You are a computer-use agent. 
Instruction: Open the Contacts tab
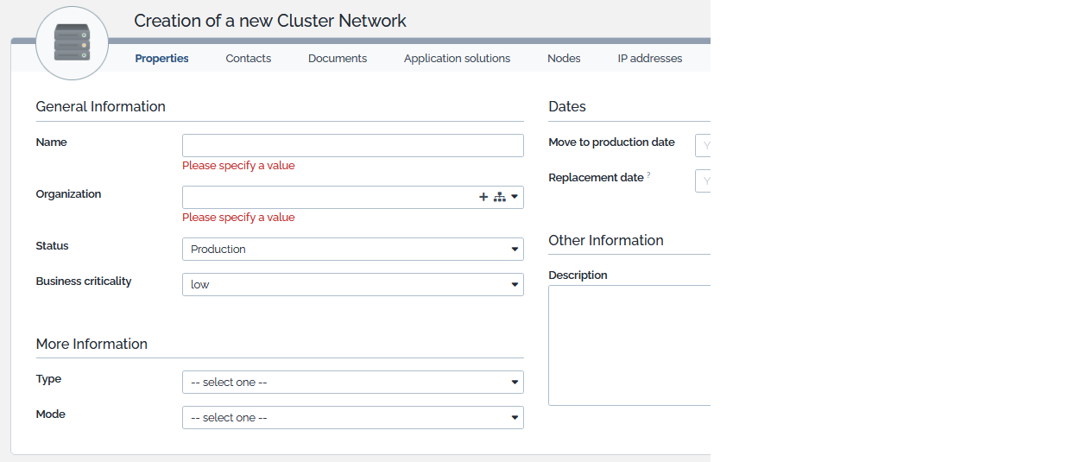pyautogui.click(x=249, y=59)
